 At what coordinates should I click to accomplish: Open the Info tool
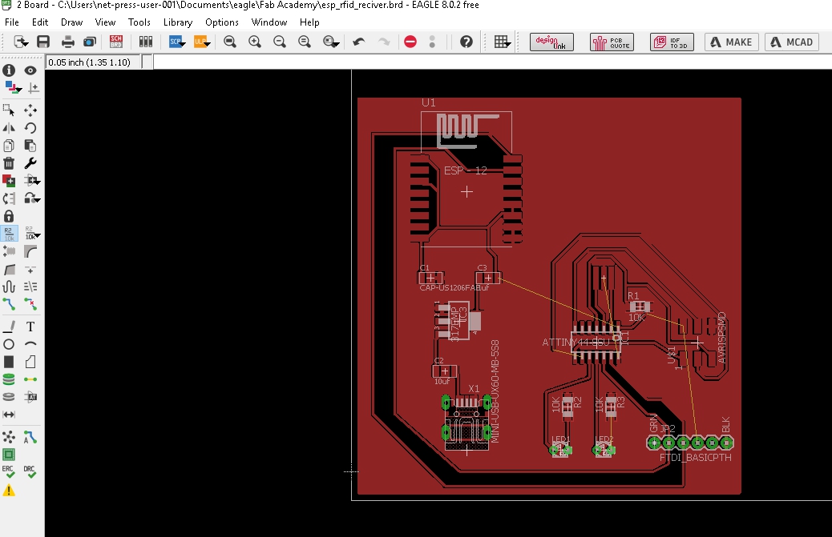[9, 70]
